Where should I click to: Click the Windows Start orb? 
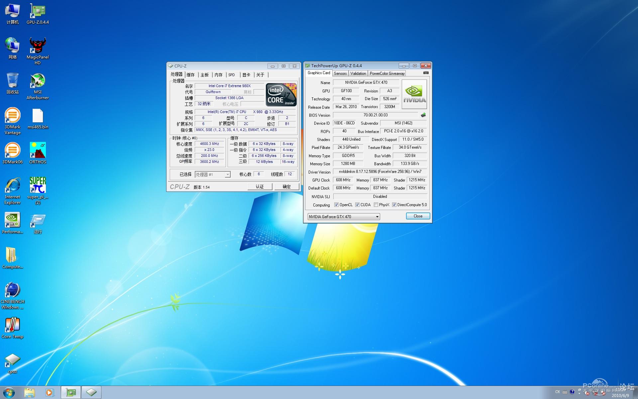9,393
